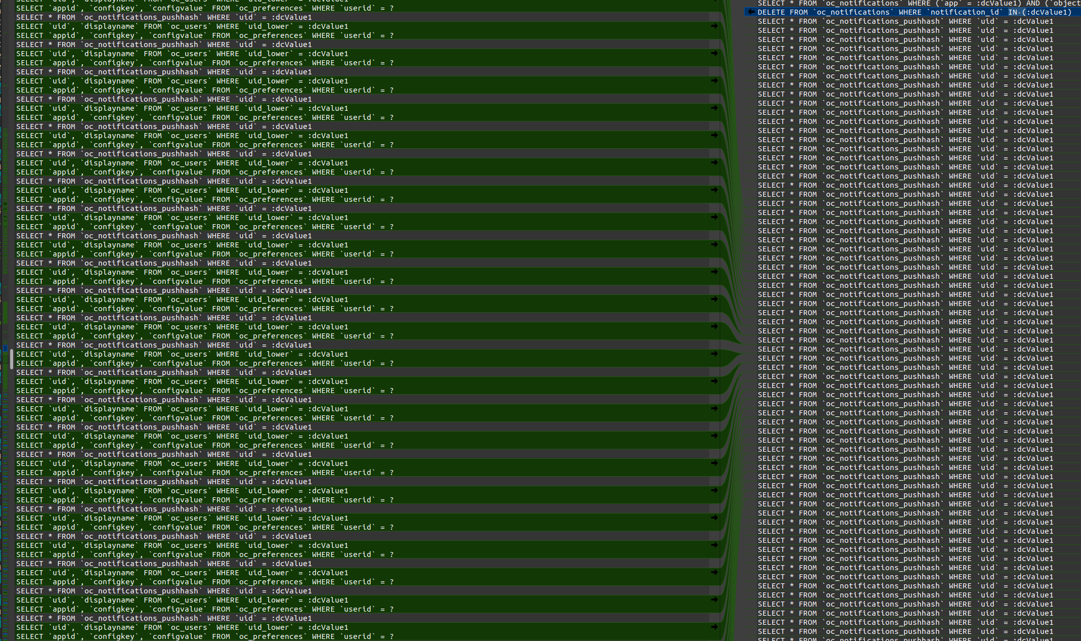This screenshot has height=641, width=1081.
Task: Click the bottommost oc_preferences query in left pane
Action: 204,636
